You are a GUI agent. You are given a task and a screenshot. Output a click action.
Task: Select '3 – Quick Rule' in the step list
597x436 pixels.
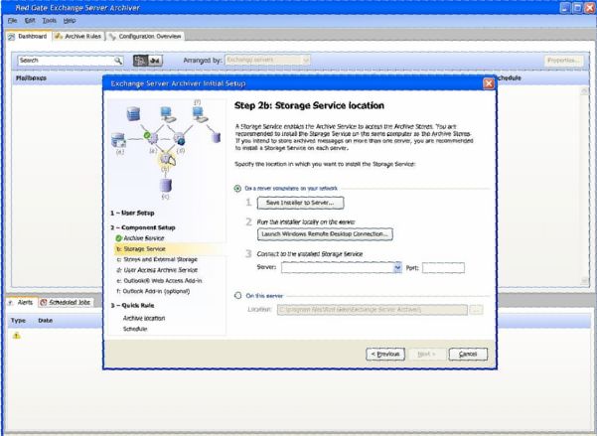coord(132,305)
